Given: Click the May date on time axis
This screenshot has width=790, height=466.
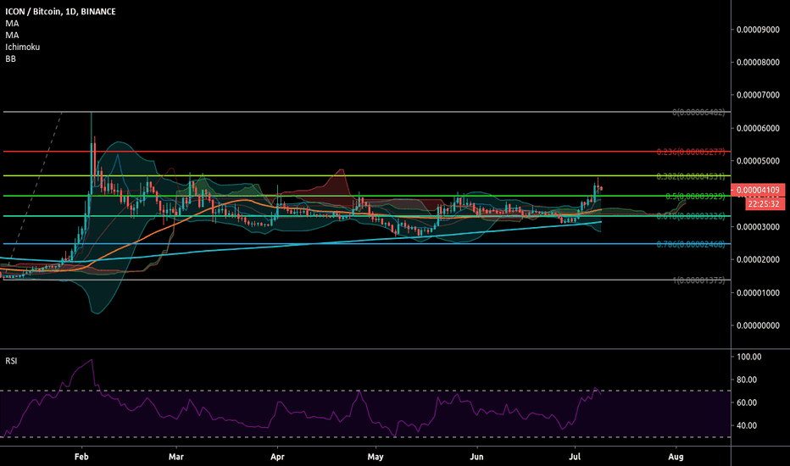Looking at the screenshot, I should pyautogui.click(x=376, y=457).
